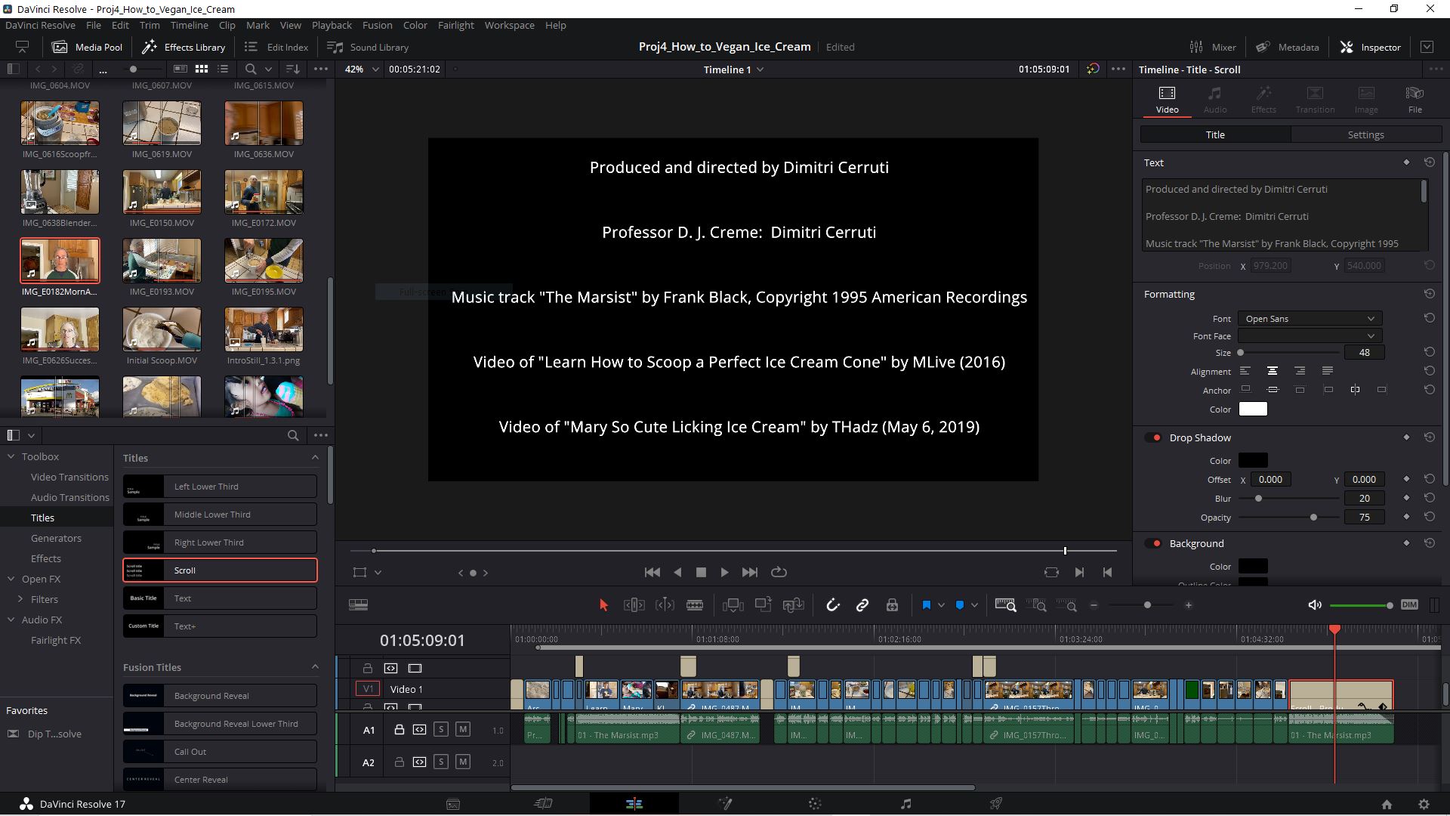Open the Sound Library panel
The width and height of the screenshot is (1450, 816).
click(x=368, y=47)
